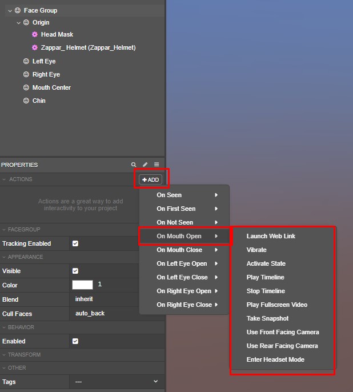This screenshot has width=353, height=392.
Task: Click the pencil edit icon in Properties
Action: coord(145,165)
